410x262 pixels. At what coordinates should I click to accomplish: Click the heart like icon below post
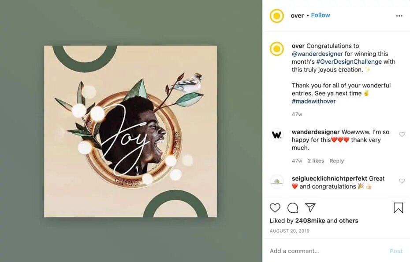pyautogui.click(x=275, y=208)
